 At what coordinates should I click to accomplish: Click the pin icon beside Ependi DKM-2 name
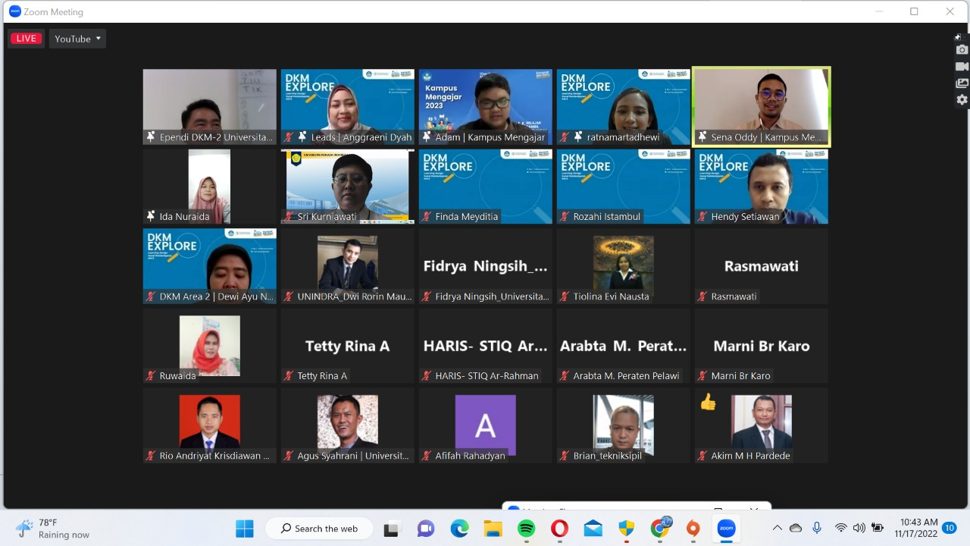pyautogui.click(x=151, y=137)
